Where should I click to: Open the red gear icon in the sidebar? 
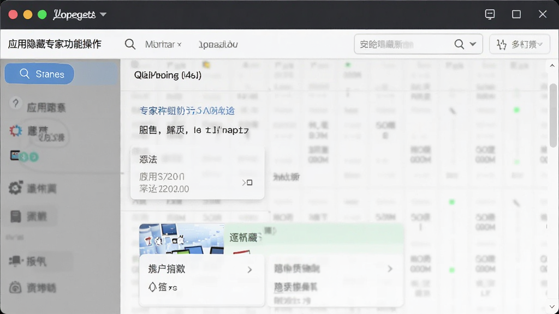point(15,131)
